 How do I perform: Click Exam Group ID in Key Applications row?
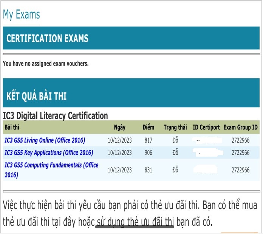tap(241, 153)
